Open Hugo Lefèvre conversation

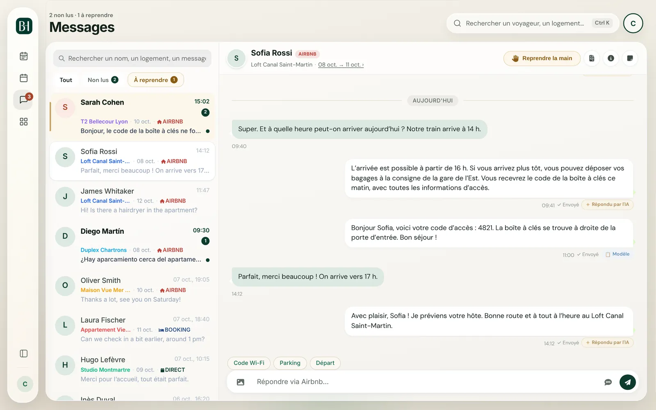[132, 369]
